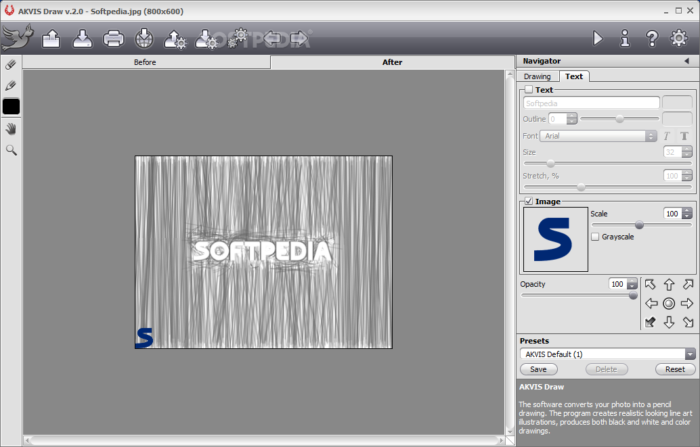Click the AKVIS bird logo icon
The height and width of the screenshot is (447, 700).
coord(18,37)
